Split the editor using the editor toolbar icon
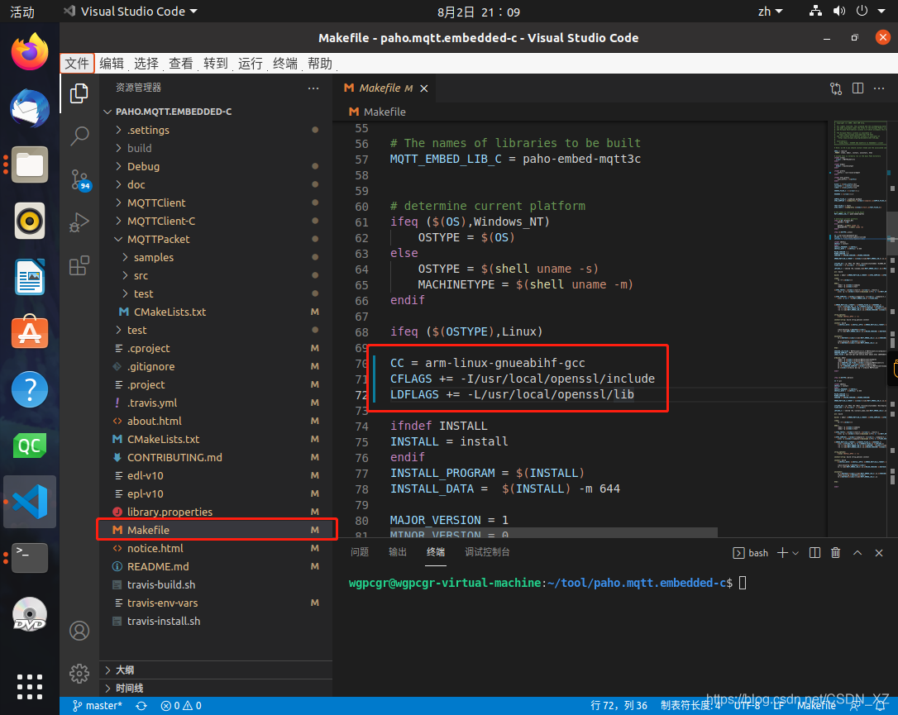Viewport: 898px width, 715px height. point(857,88)
